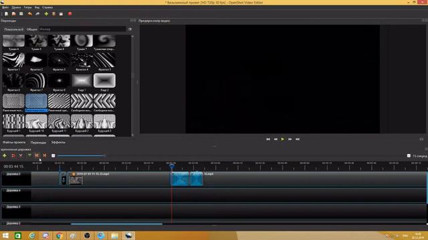The height and width of the screenshot is (240, 428).
Task: Open the Вид menu
Action: point(37,7)
